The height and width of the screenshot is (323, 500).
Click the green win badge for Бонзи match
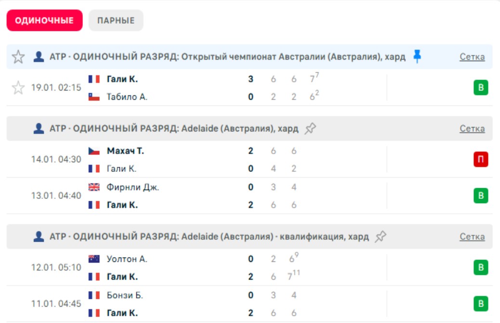pyautogui.click(x=480, y=304)
